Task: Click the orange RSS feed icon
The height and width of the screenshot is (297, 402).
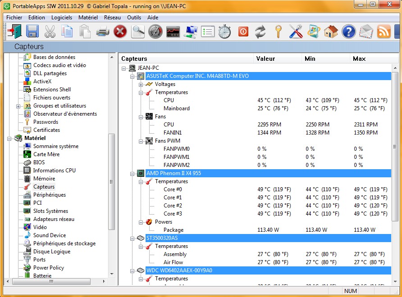Action: tap(384, 31)
